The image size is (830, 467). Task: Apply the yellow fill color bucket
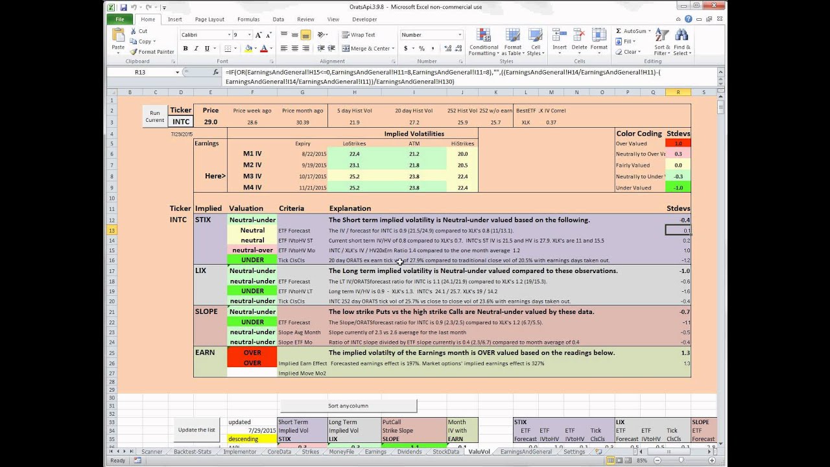click(248, 49)
